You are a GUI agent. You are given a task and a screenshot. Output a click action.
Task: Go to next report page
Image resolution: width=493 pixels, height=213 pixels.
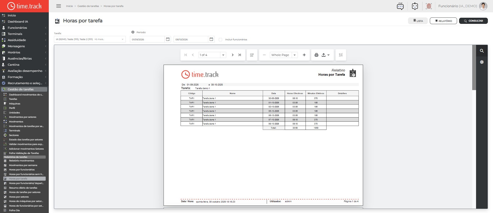tap(233, 55)
